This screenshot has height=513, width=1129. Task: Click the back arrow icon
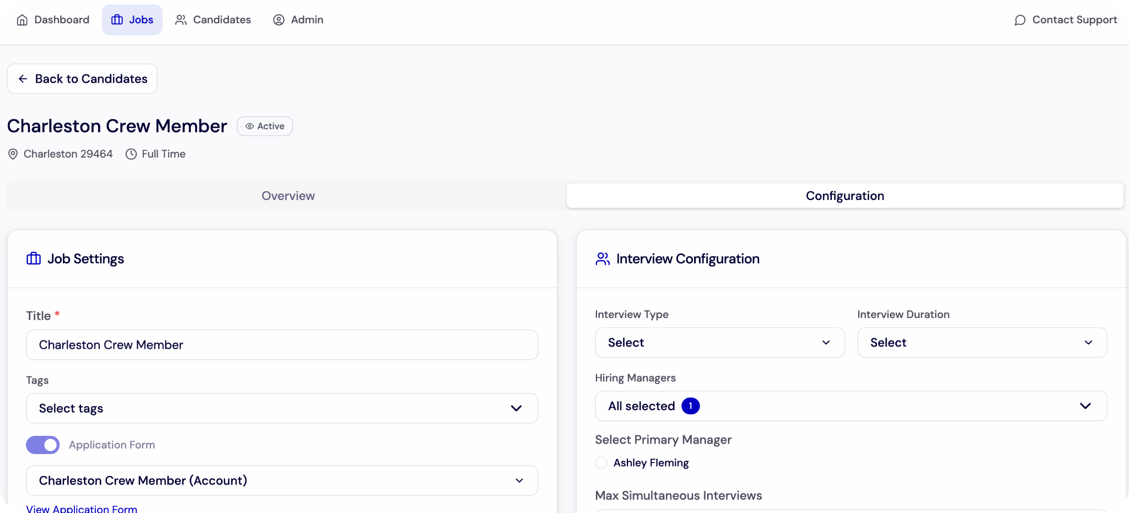23,79
